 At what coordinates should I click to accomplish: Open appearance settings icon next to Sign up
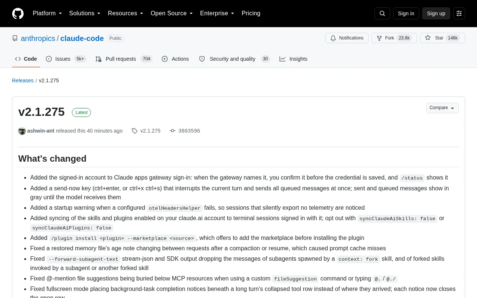coord(459,13)
